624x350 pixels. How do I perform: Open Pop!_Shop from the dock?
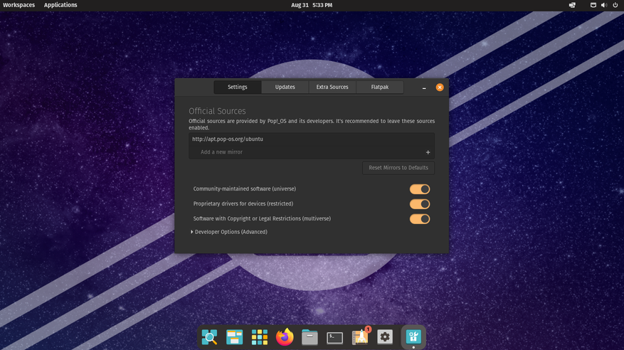[x=360, y=336]
